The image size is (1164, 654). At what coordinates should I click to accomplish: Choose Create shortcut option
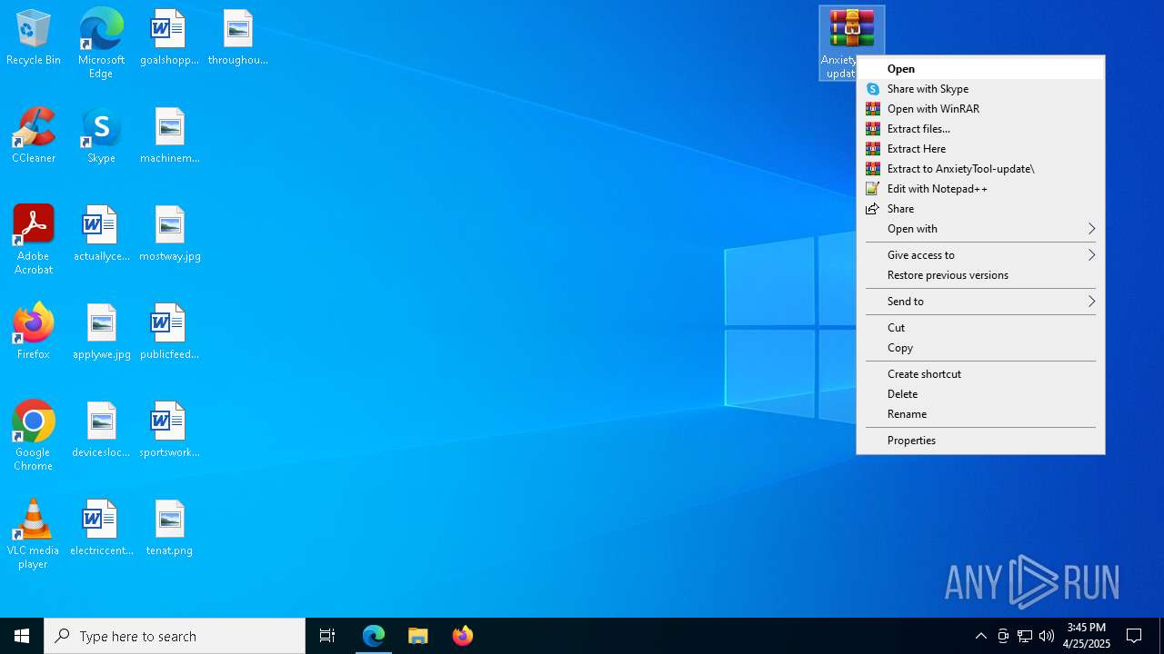980,374
